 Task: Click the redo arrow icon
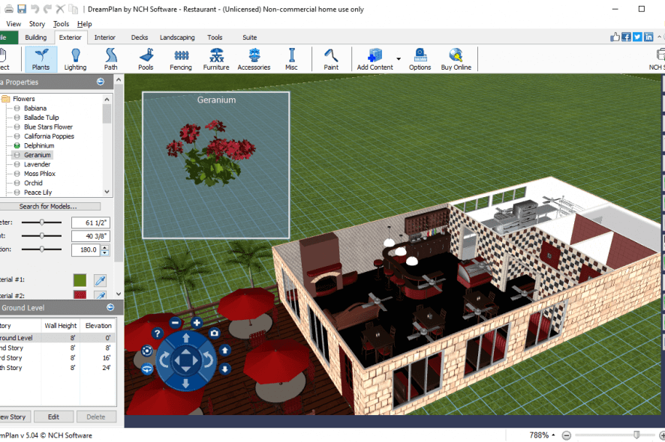[x=47, y=9]
